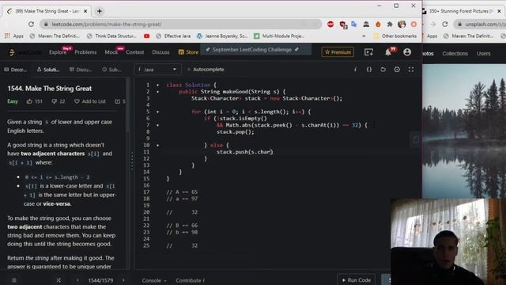Open the LeetCode user account icon
Screen dimensions: 506x285
[x=407, y=52]
